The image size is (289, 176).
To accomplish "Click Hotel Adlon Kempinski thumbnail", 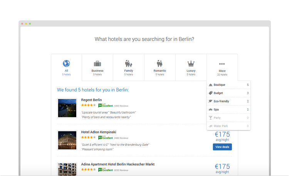I will [x=67, y=140].
